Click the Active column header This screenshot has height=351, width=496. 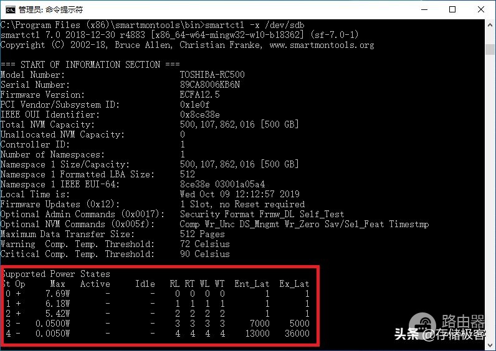[x=95, y=284]
